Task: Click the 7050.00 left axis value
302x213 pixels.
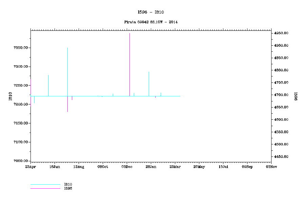Action: click(x=20, y=161)
